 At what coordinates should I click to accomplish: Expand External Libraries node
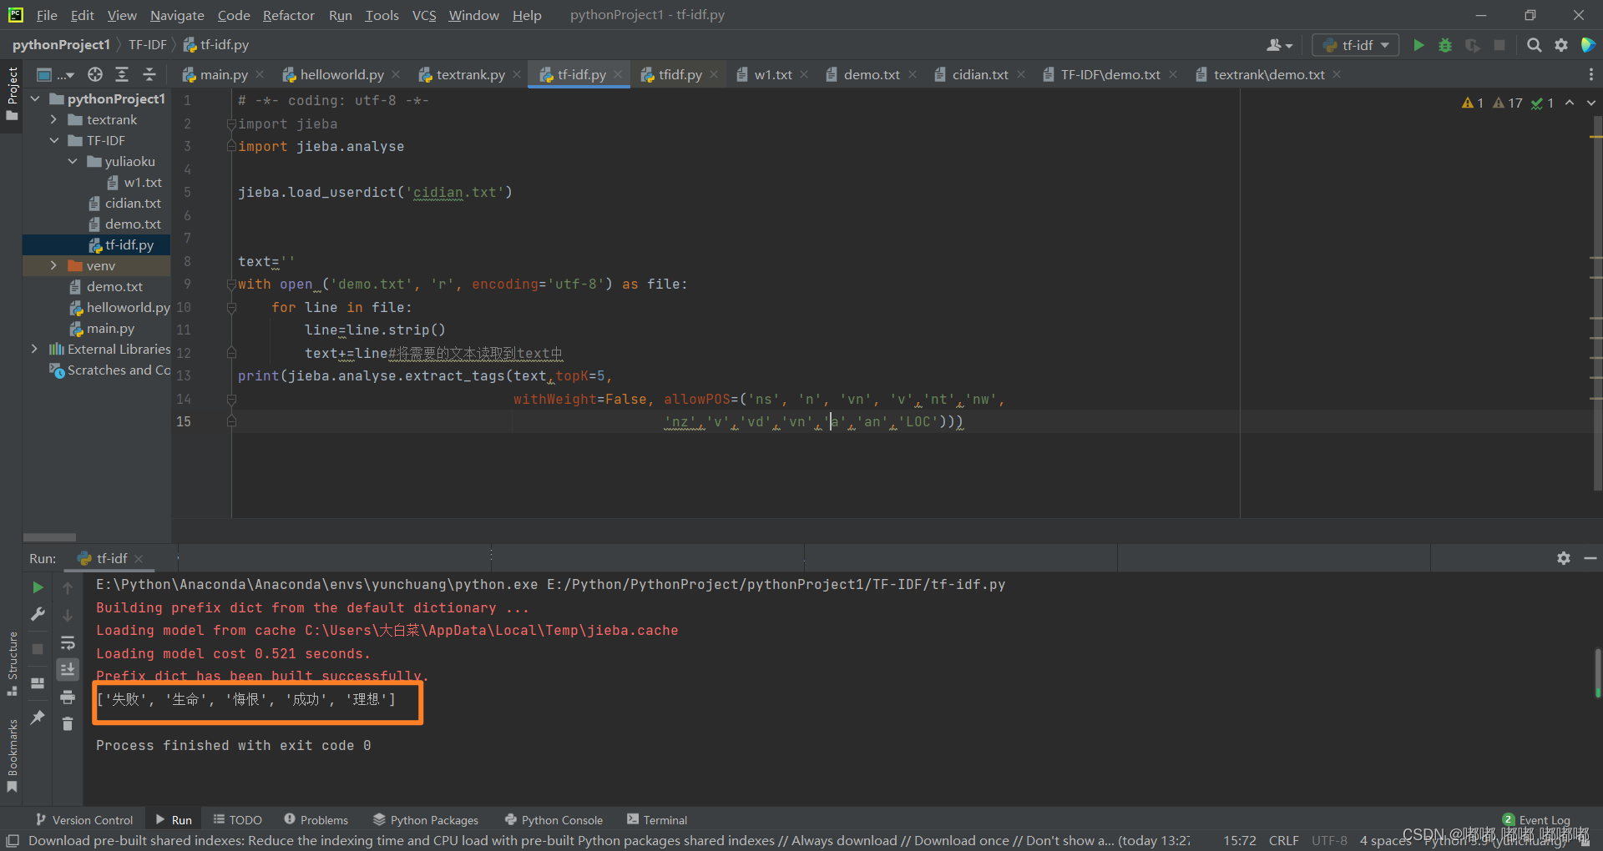34,349
